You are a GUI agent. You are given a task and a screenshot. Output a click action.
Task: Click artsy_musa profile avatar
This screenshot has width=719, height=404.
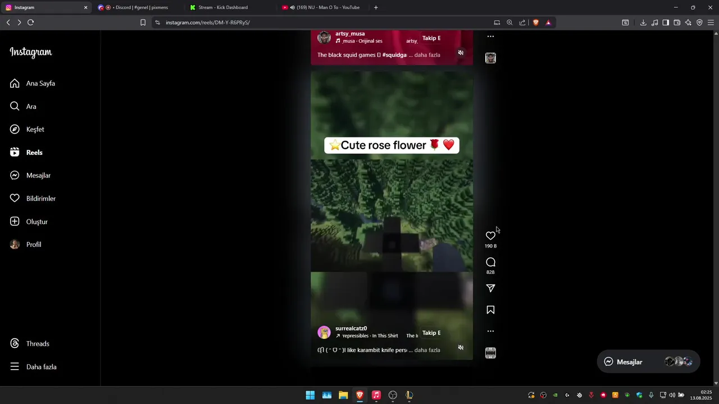pos(324,38)
